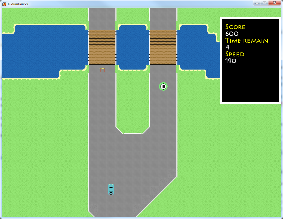Click the disabled maximize button
The image size is (283, 219).
tap(264, 3)
